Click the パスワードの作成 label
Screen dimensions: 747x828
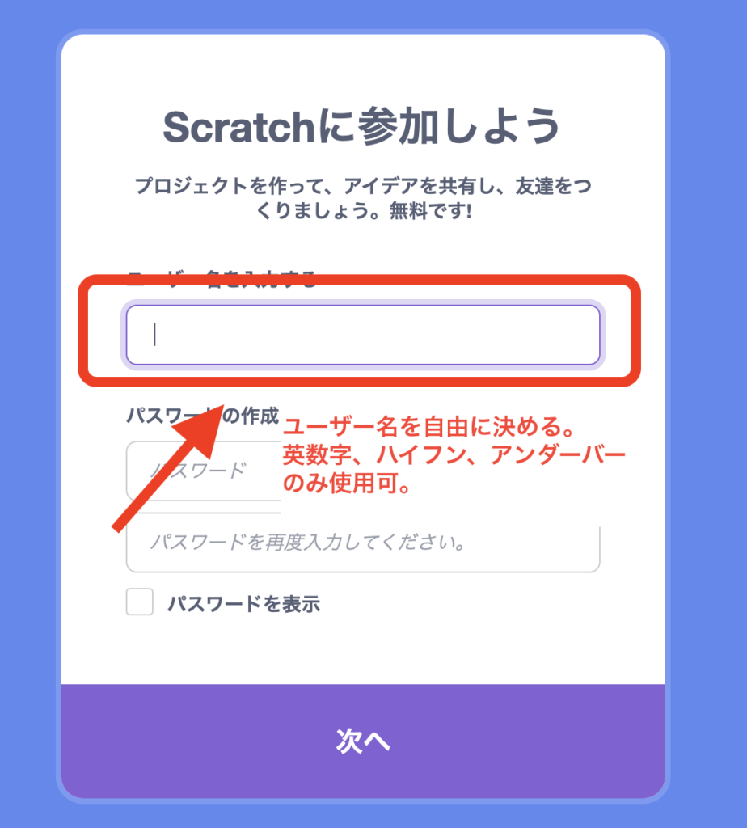pyautogui.click(x=203, y=416)
